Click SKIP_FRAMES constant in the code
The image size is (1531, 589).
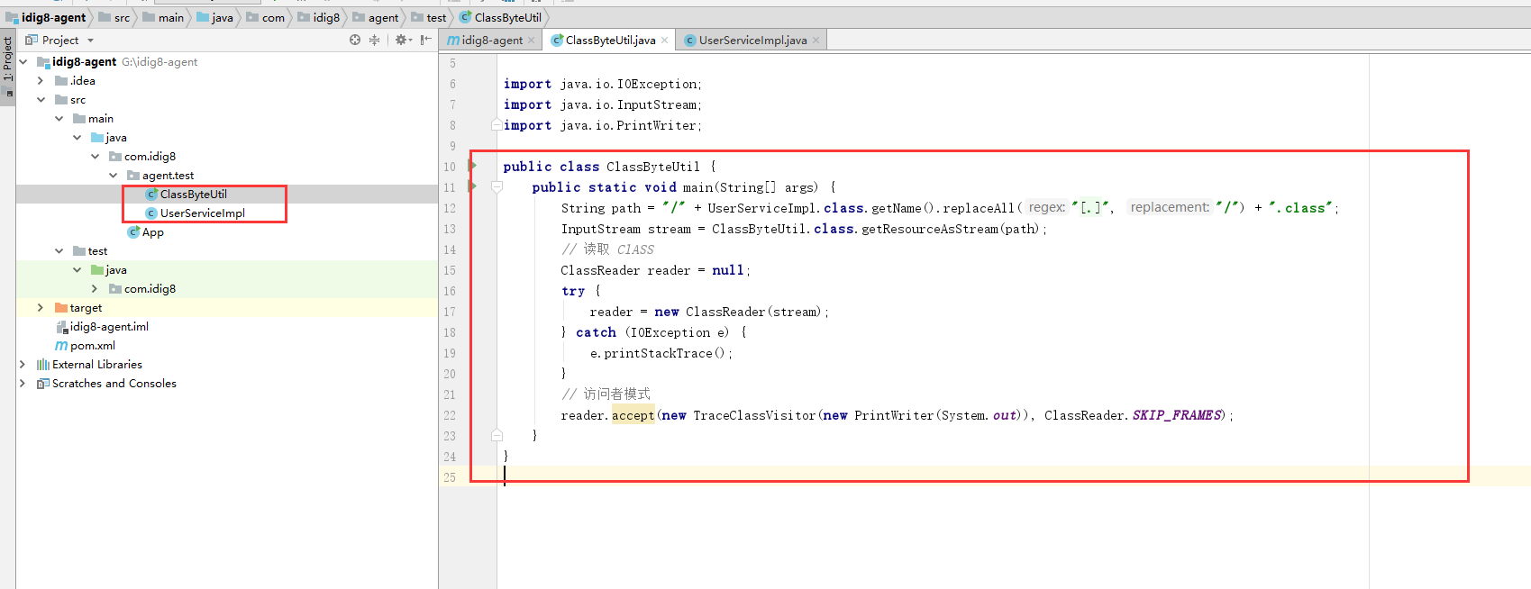pyautogui.click(x=1178, y=415)
